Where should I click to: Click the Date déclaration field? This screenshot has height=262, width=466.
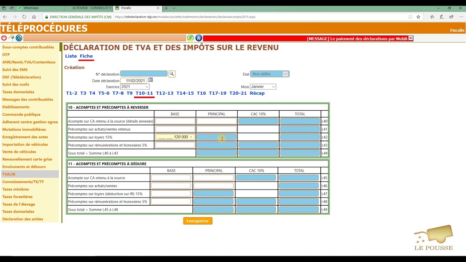(134, 80)
